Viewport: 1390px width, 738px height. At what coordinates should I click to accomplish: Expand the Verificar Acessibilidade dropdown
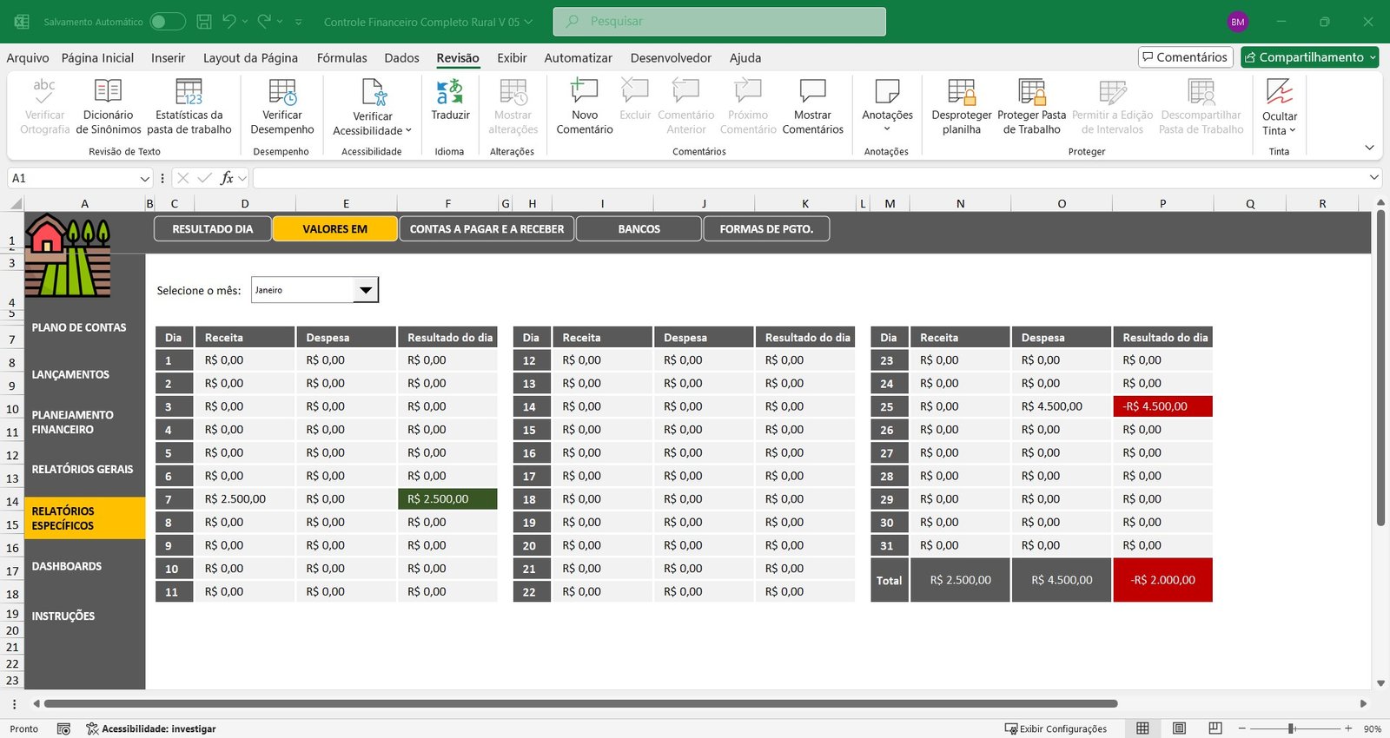point(408,131)
